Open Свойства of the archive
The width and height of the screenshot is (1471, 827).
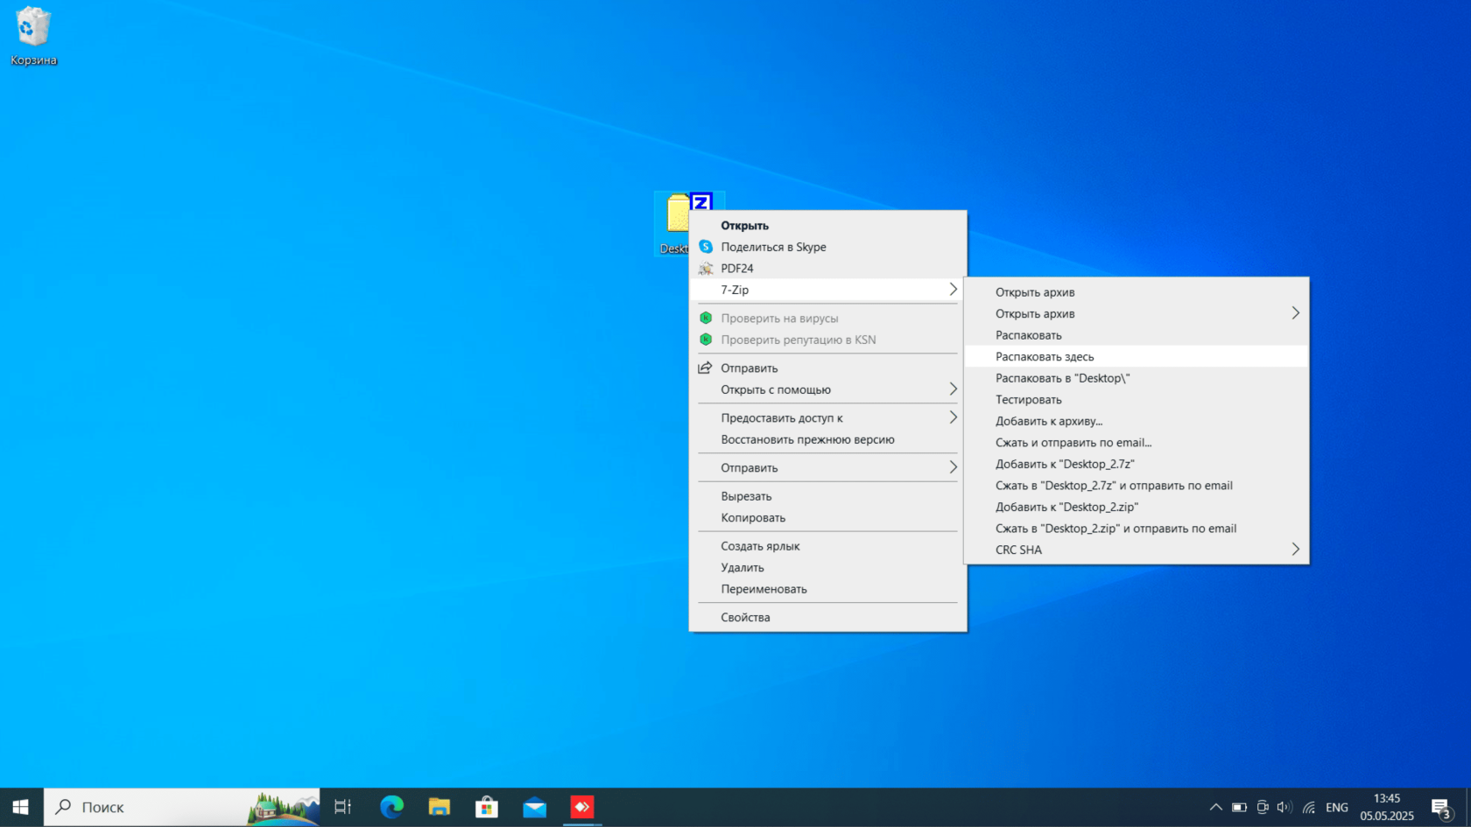pyautogui.click(x=827, y=617)
